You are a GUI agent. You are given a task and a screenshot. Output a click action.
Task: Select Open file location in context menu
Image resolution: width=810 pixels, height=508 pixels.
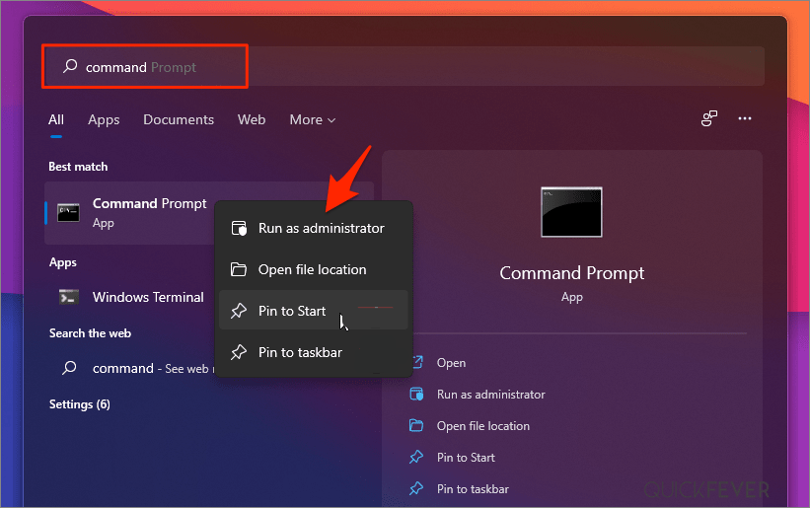tap(312, 269)
